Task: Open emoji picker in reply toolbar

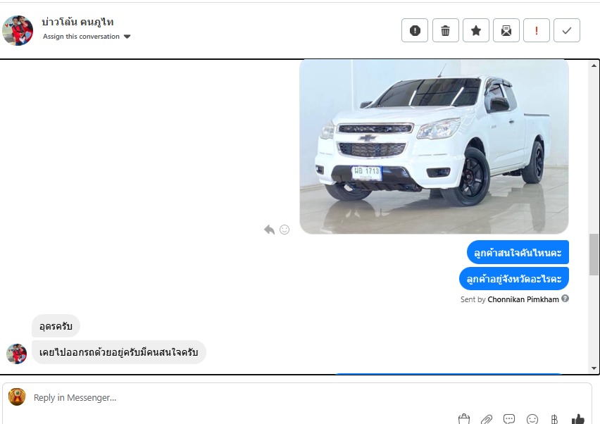Action: pos(532,419)
